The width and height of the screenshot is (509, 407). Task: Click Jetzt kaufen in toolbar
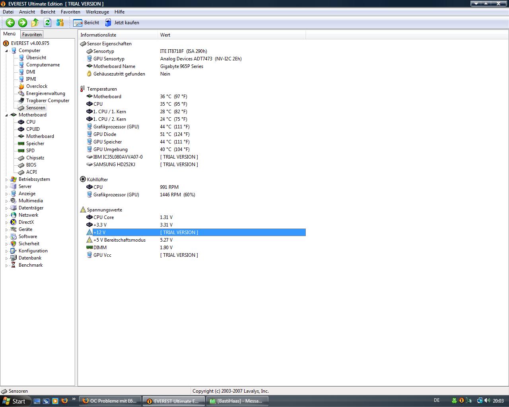point(122,23)
